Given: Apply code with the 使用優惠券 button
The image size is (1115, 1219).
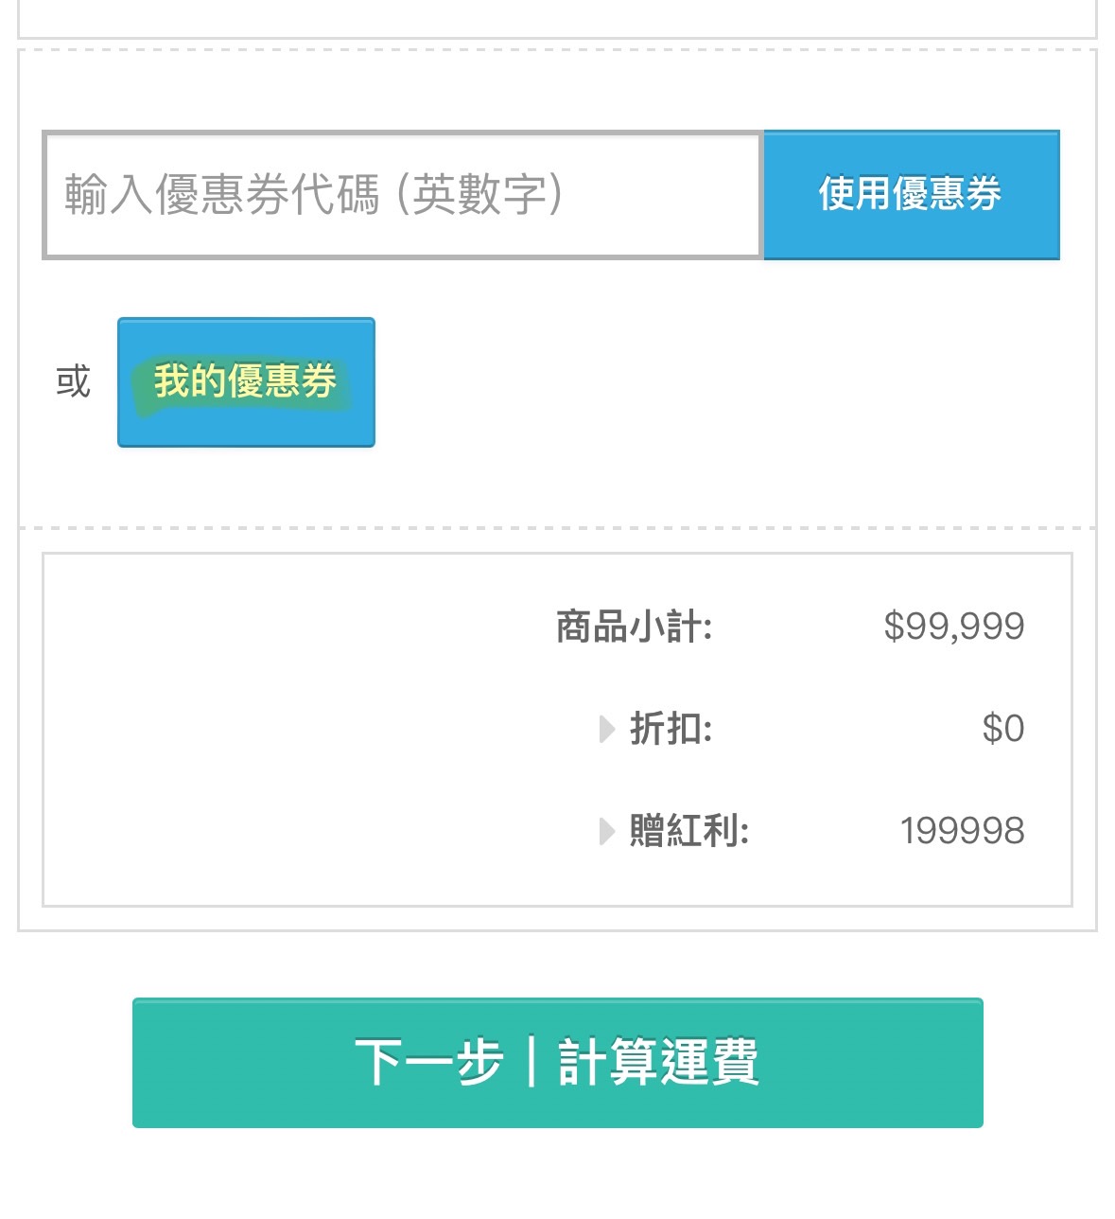Looking at the screenshot, I should click(912, 195).
